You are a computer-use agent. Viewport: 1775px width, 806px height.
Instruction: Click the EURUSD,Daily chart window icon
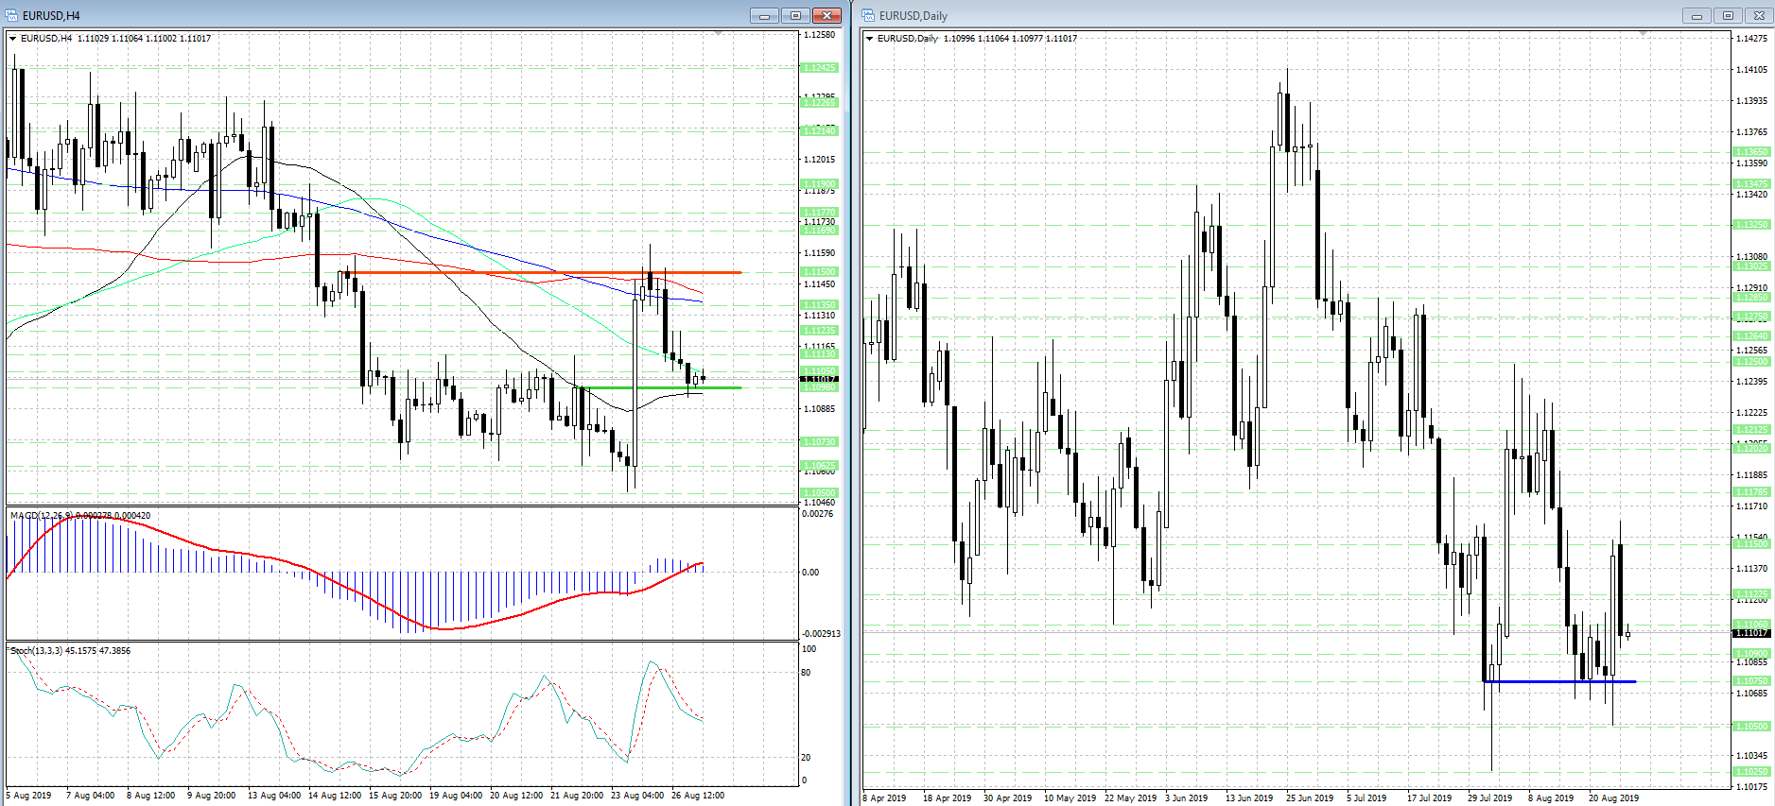click(x=868, y=15)
